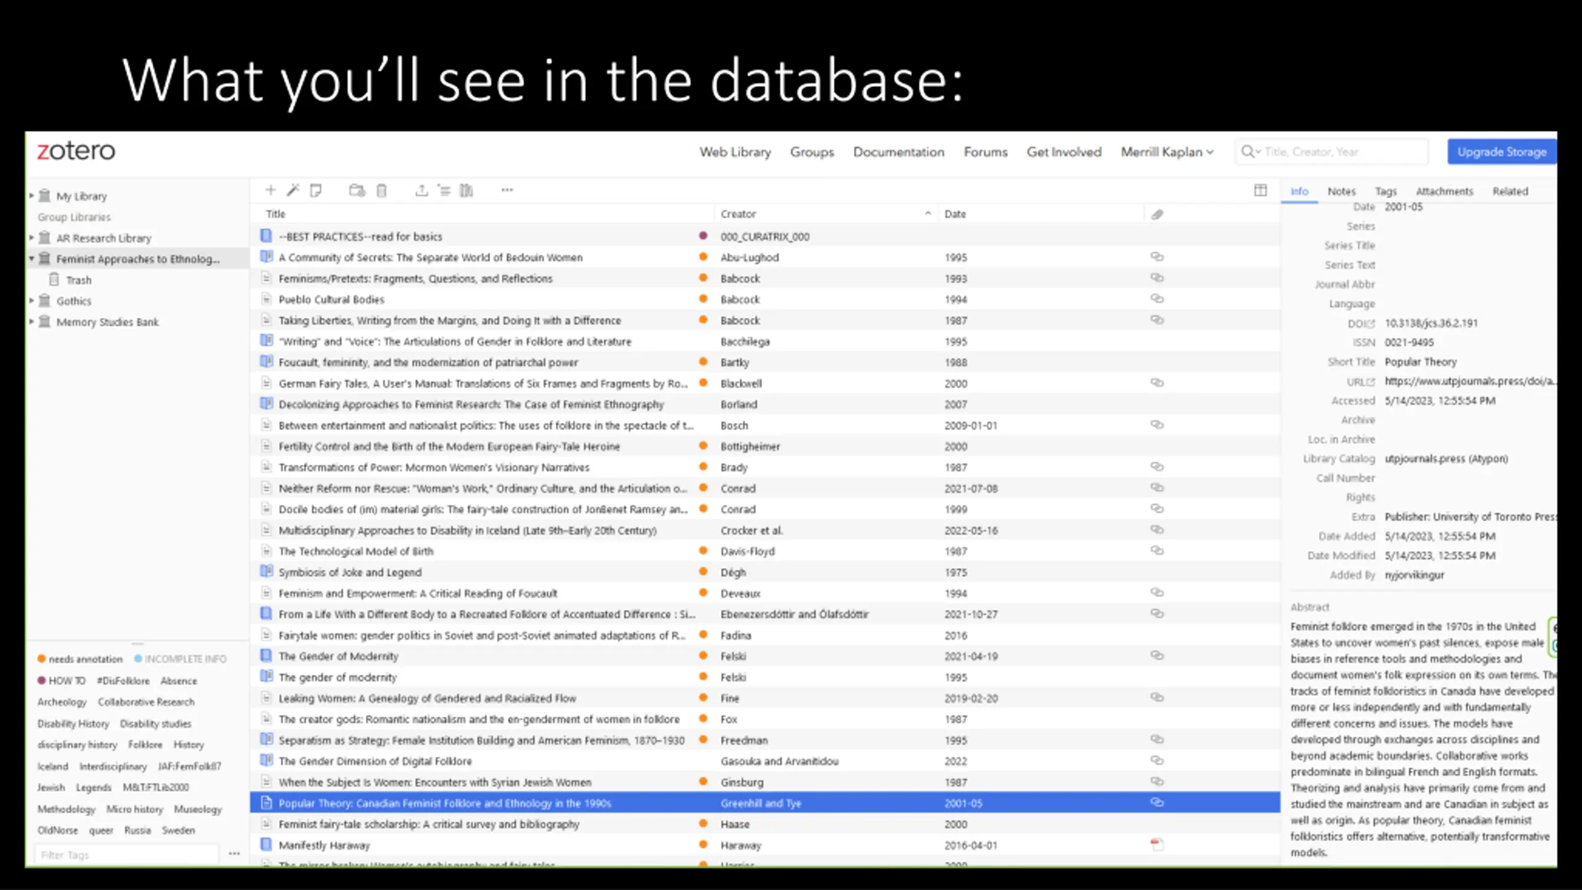Image resolution: width=1582 pixels, height=890 pixels.
Task: Click the Export upload icon
Action: pyautogui.click(x=421, y=190)
